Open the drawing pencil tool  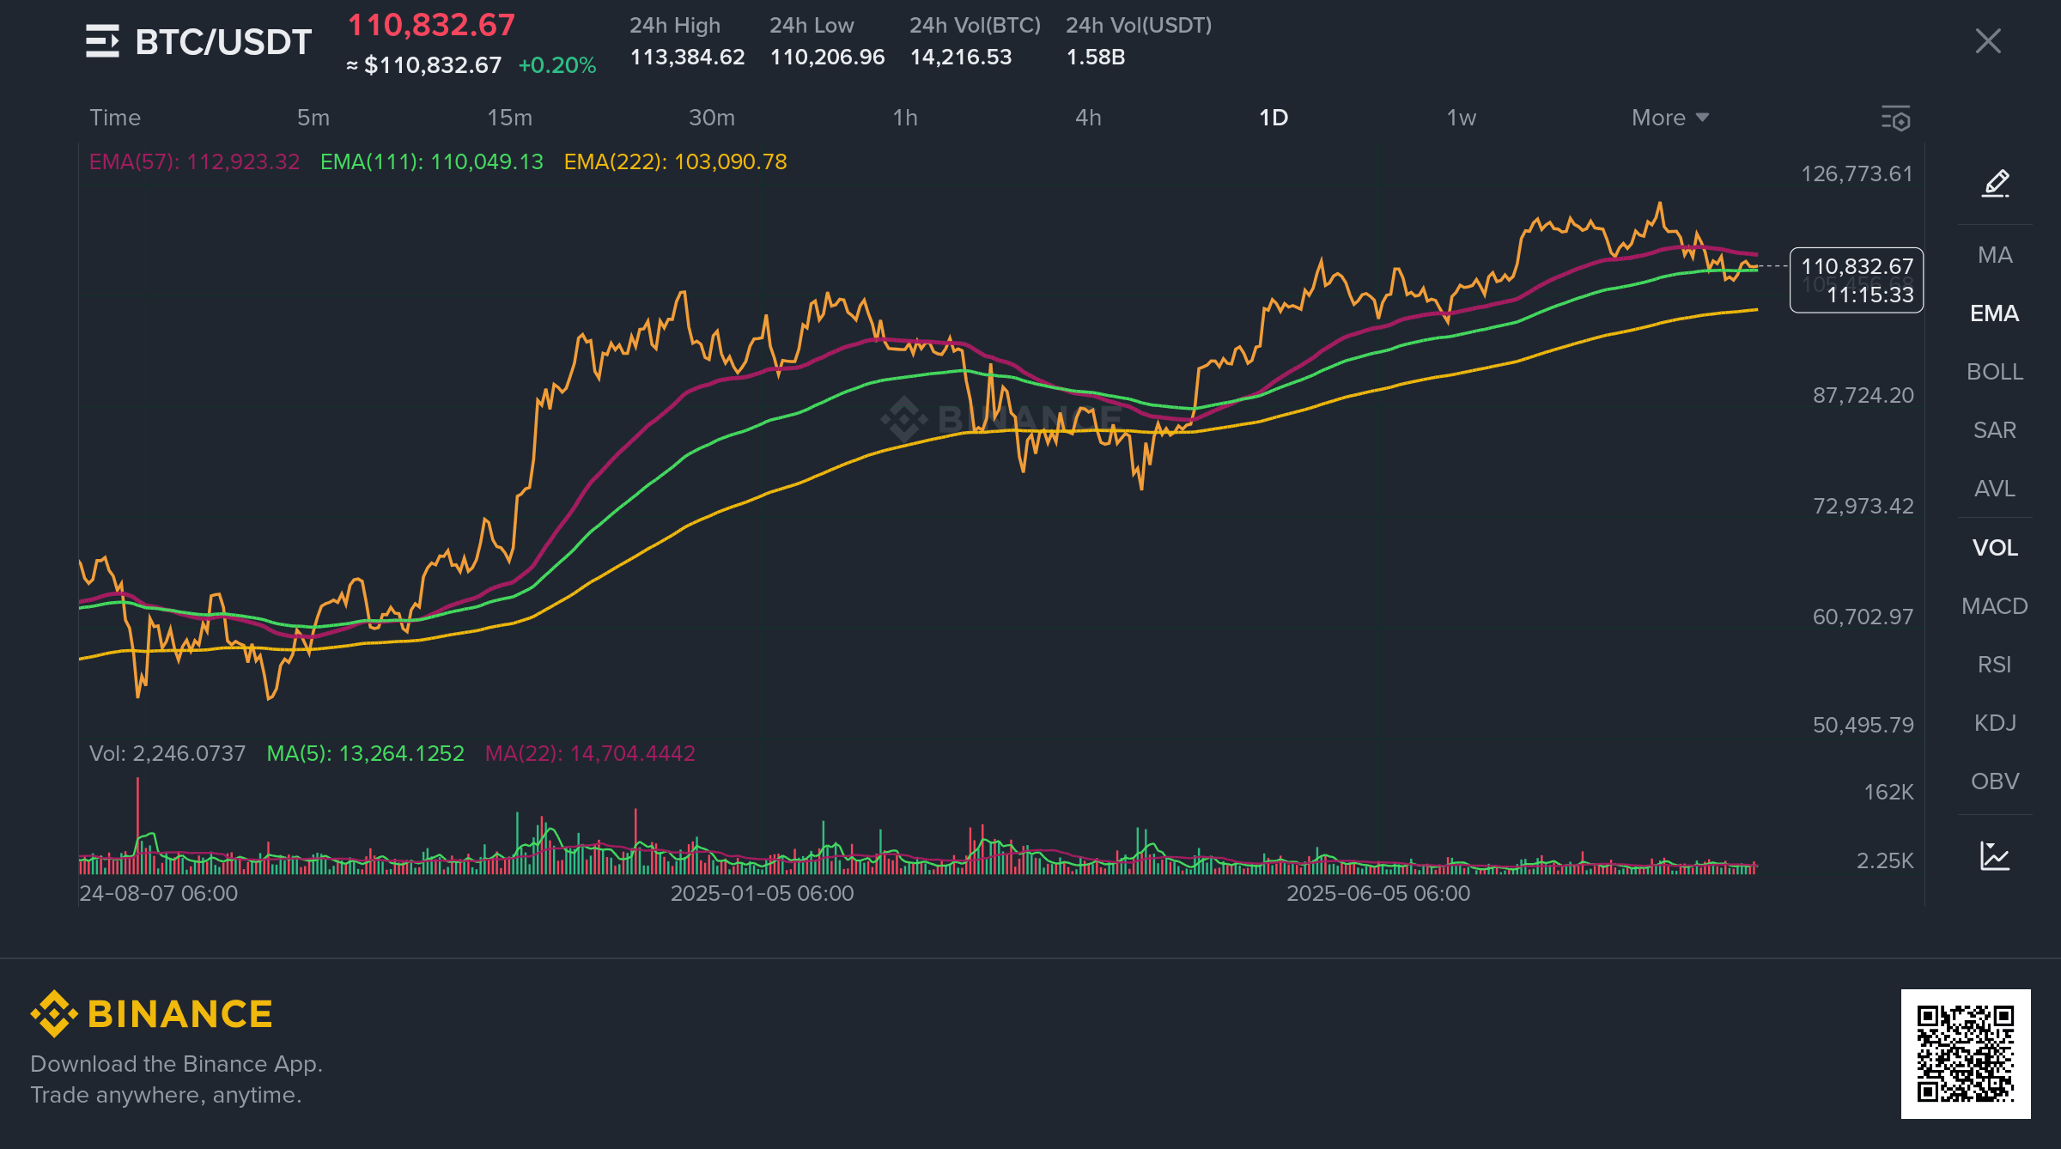[x=1995, y=183]
